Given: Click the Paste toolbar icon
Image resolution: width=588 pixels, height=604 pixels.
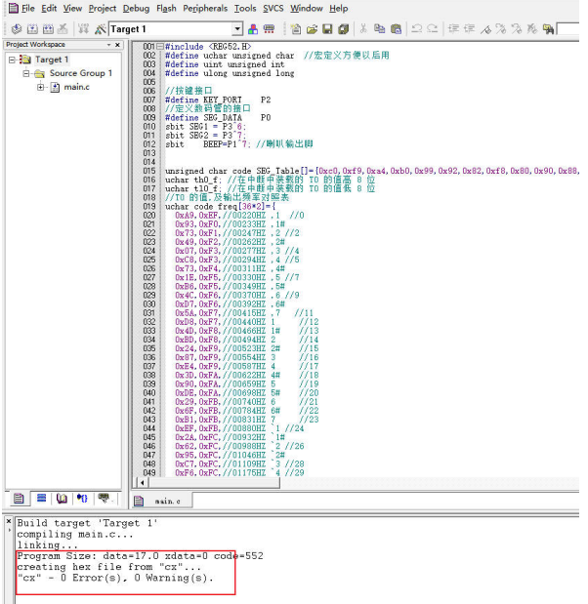Looking at the screenshot, I should point(394,29).
